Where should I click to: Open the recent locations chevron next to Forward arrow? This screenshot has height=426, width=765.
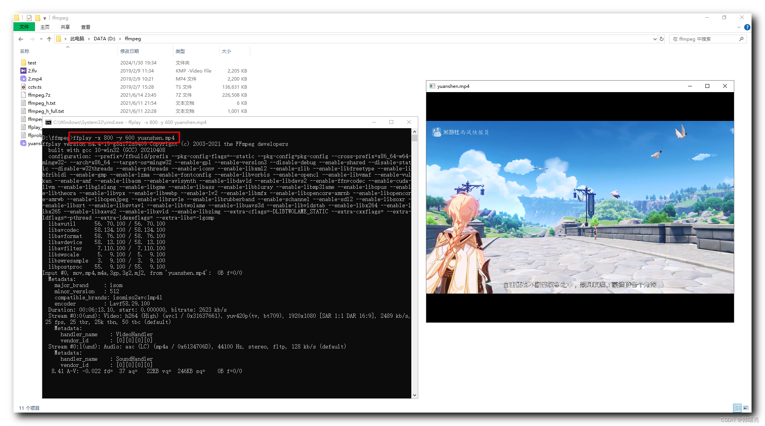point(41,39)
